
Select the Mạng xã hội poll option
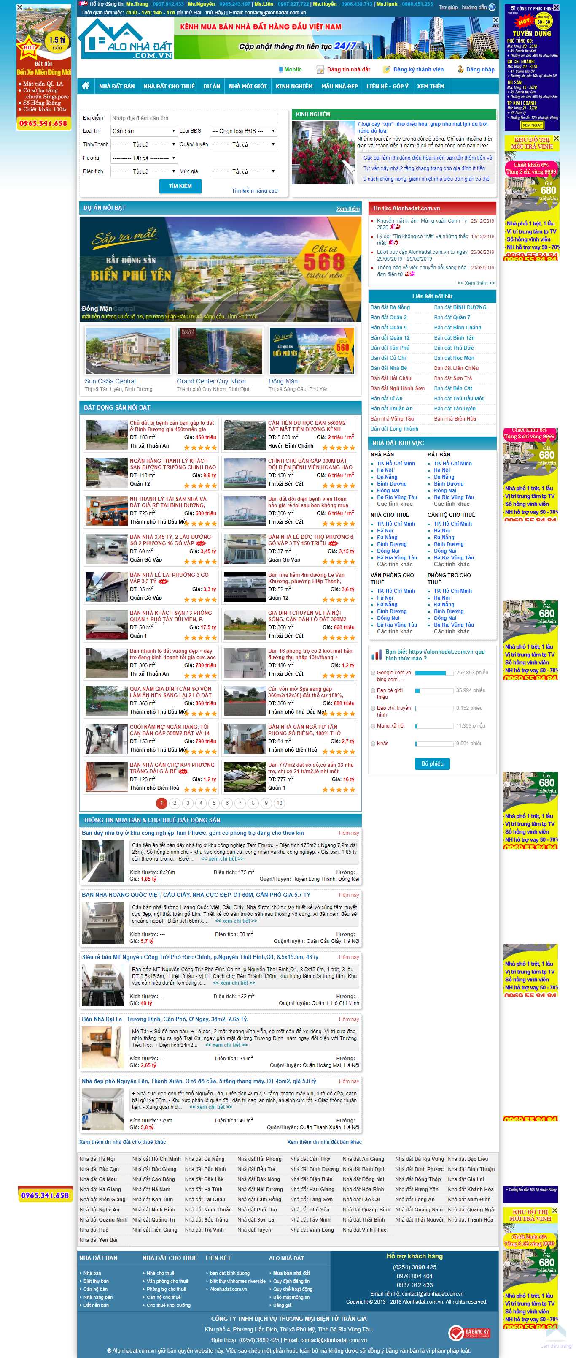[373, 726]
